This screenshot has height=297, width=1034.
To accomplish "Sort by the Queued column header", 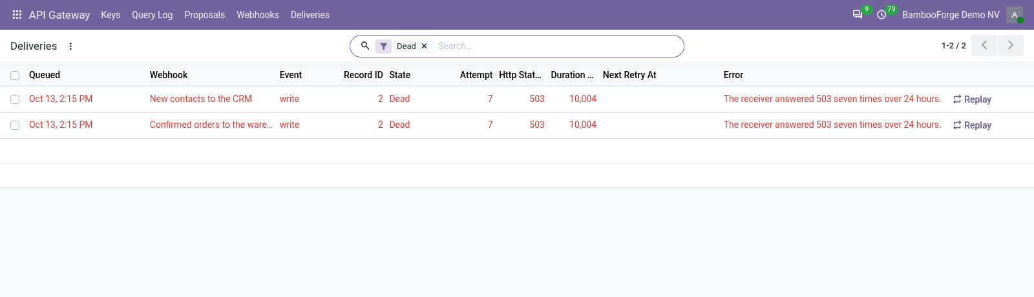I will tap(45, 75).
